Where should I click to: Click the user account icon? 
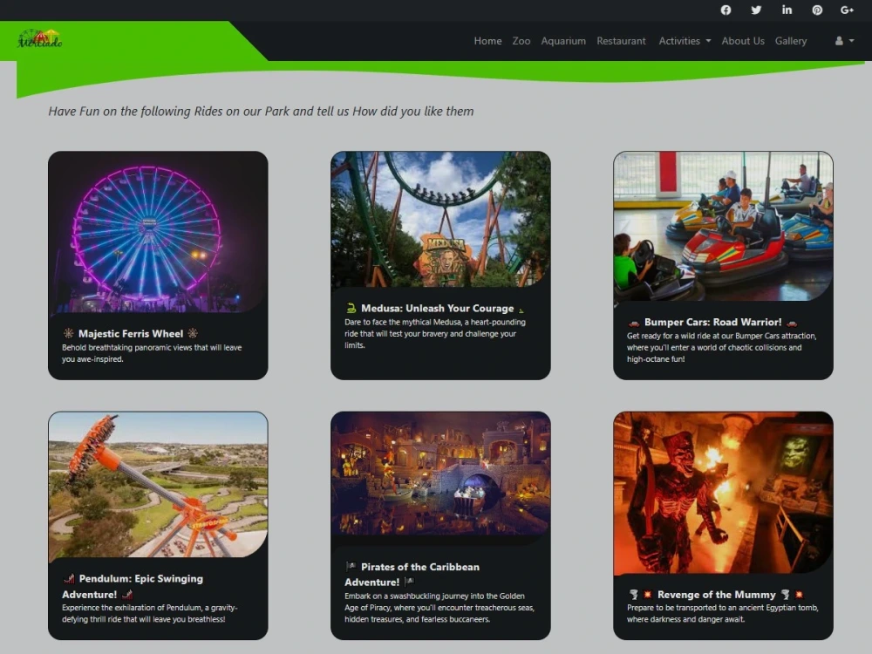point(839,41)
